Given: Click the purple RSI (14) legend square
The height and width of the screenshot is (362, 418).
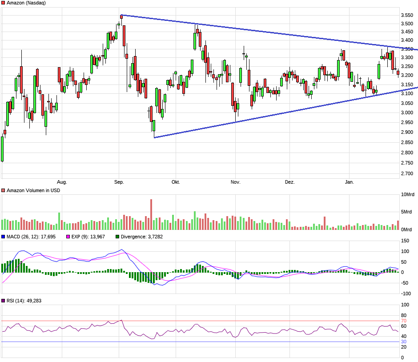Looking at the screenshot, I should (x=3, y=301).
